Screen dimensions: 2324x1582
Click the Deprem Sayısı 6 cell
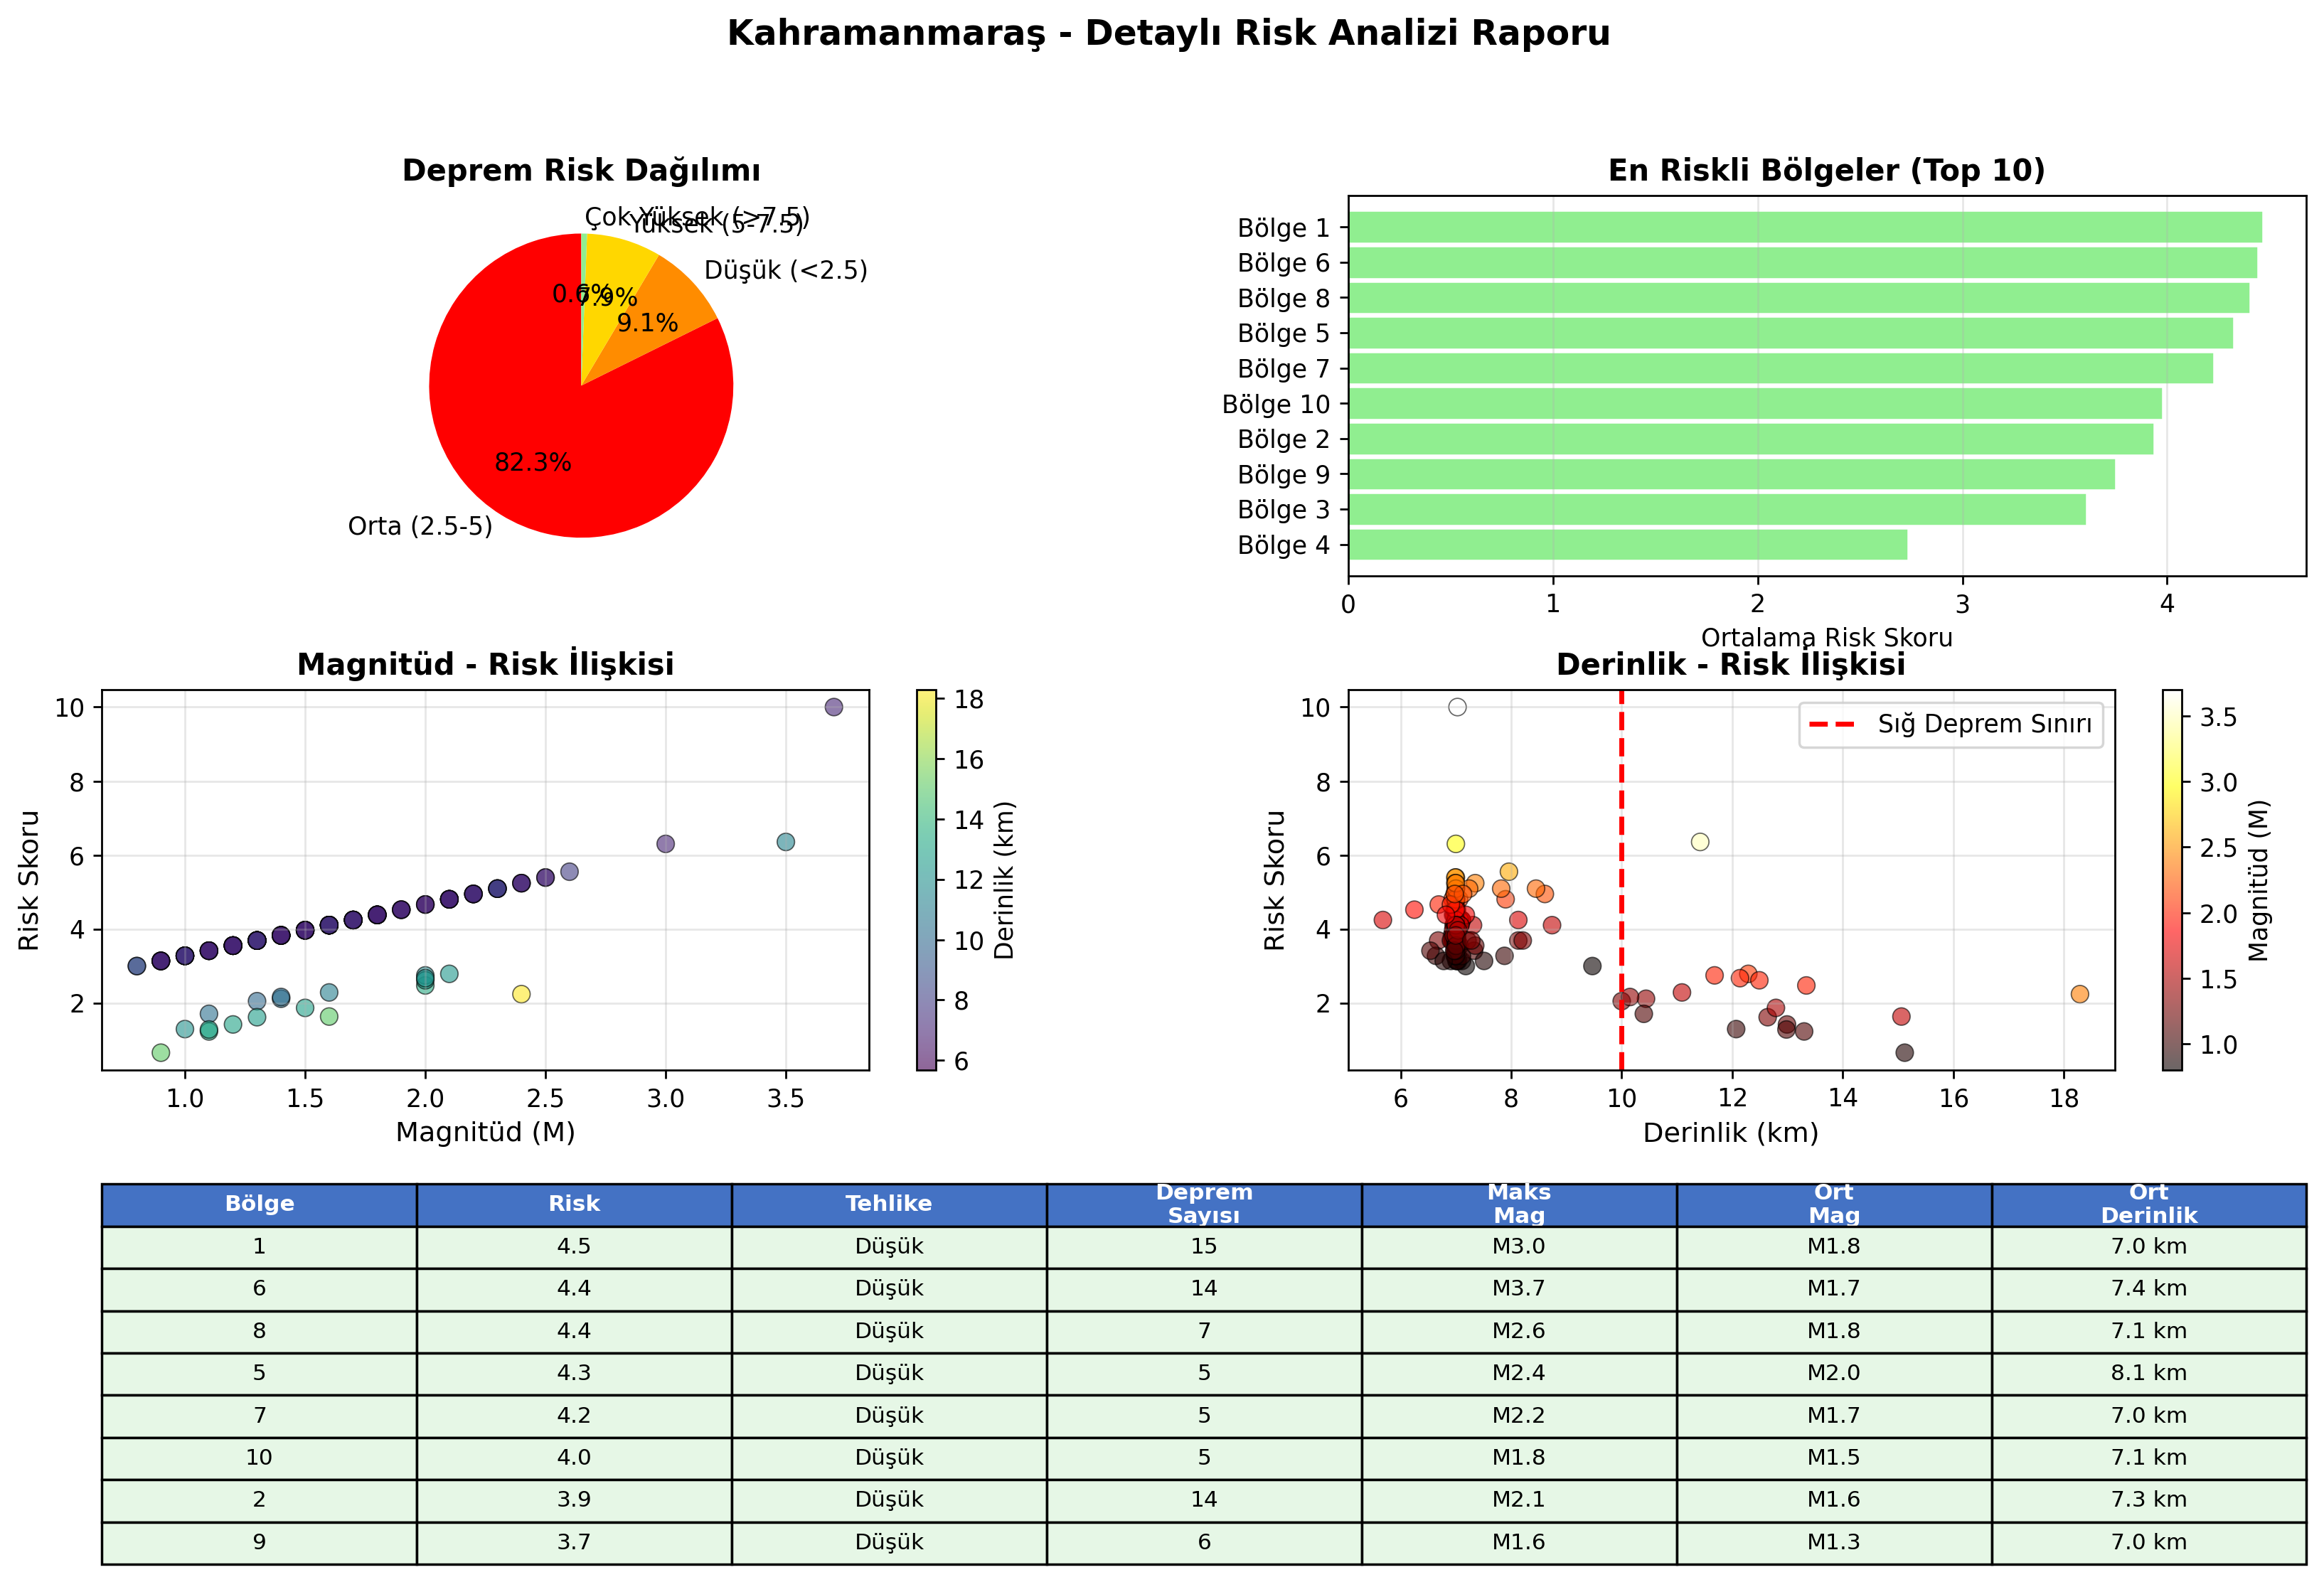coord(1204,1543)
